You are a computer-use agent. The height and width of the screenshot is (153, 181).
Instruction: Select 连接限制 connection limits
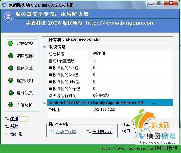click(25, 80)
